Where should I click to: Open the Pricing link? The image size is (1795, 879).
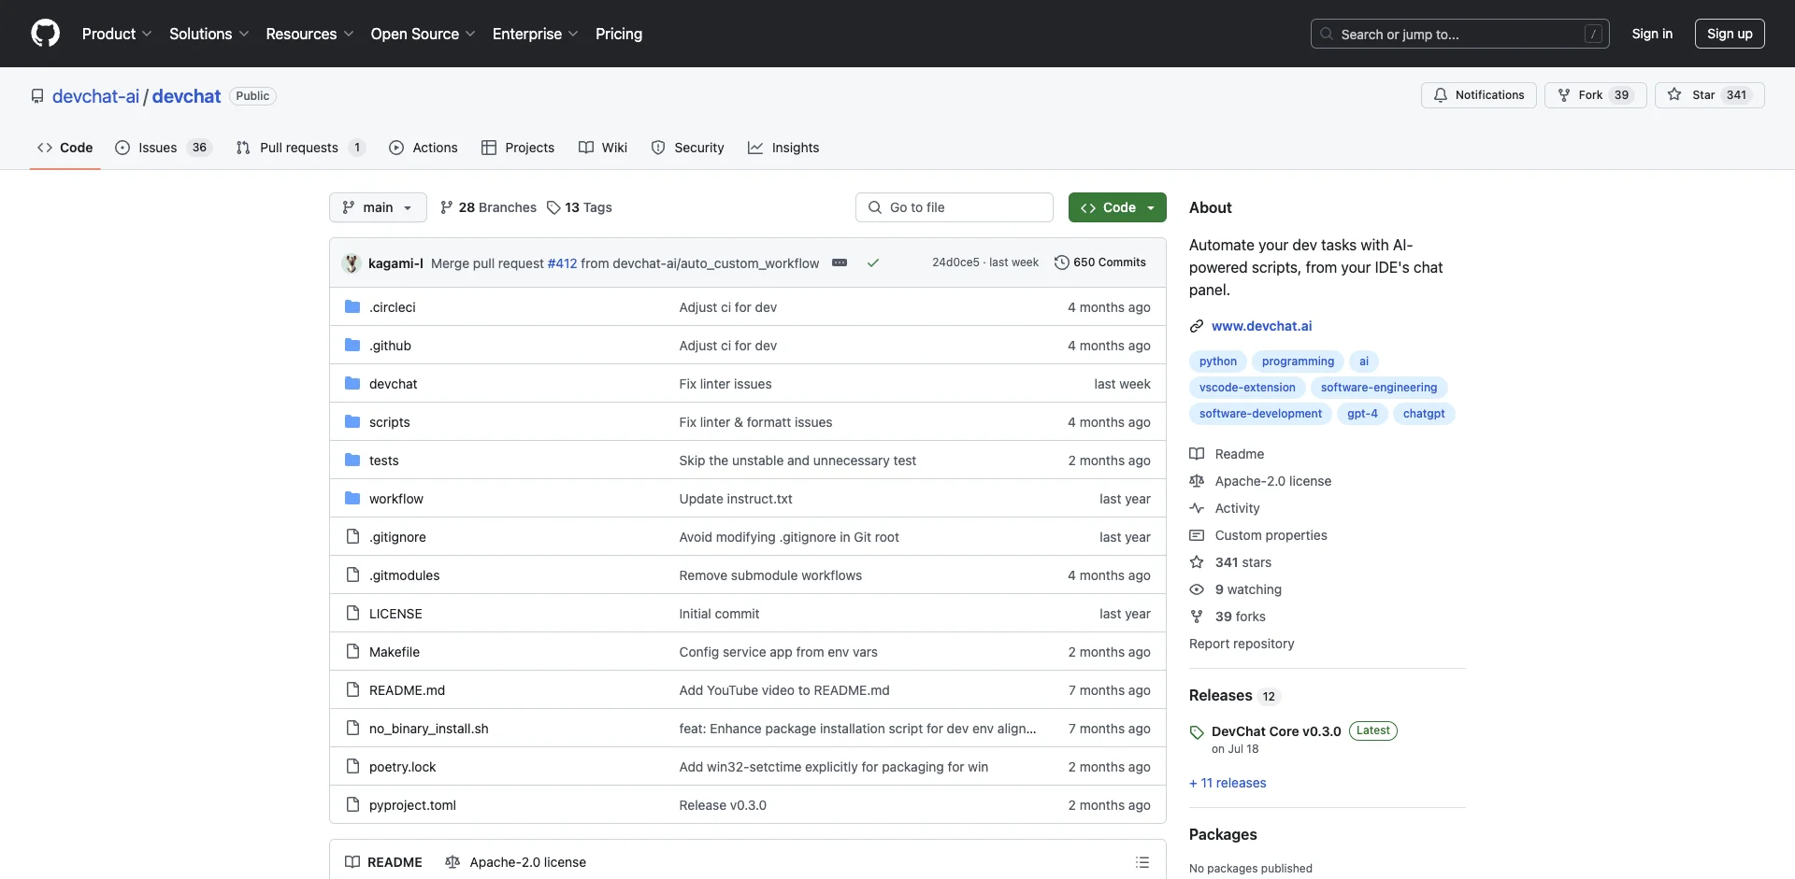tap(619, 34)
